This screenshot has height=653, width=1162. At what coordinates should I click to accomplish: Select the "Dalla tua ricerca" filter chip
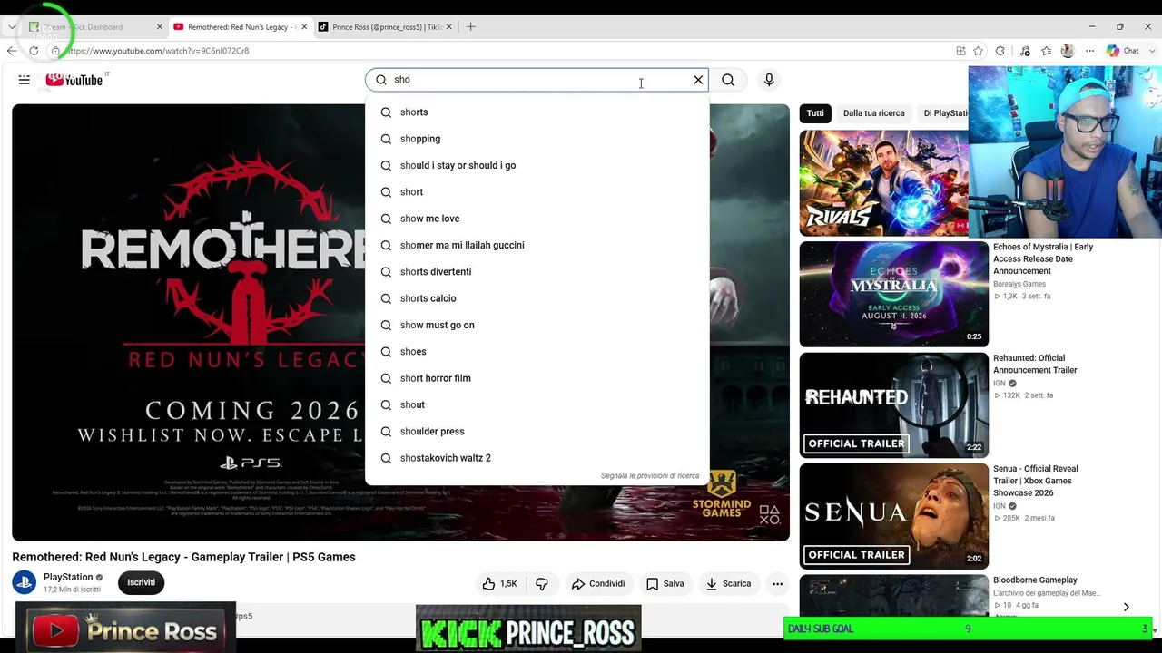873,113
